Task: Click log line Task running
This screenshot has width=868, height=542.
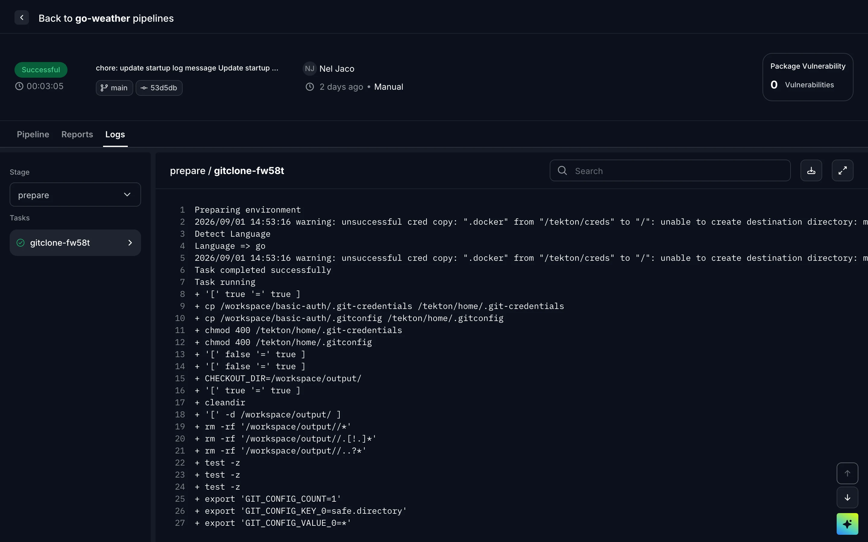Action: pos(225,282)
